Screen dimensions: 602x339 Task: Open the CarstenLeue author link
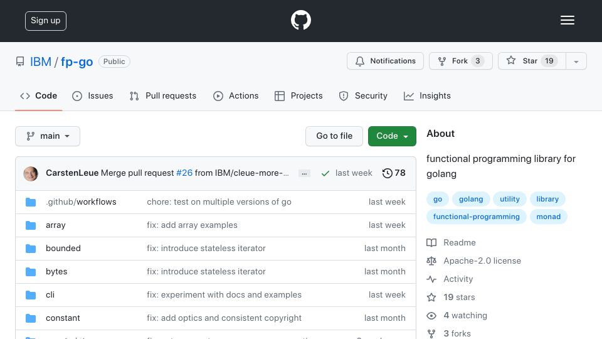[x=72, y=173]
